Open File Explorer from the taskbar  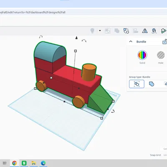tap(33, 163)
